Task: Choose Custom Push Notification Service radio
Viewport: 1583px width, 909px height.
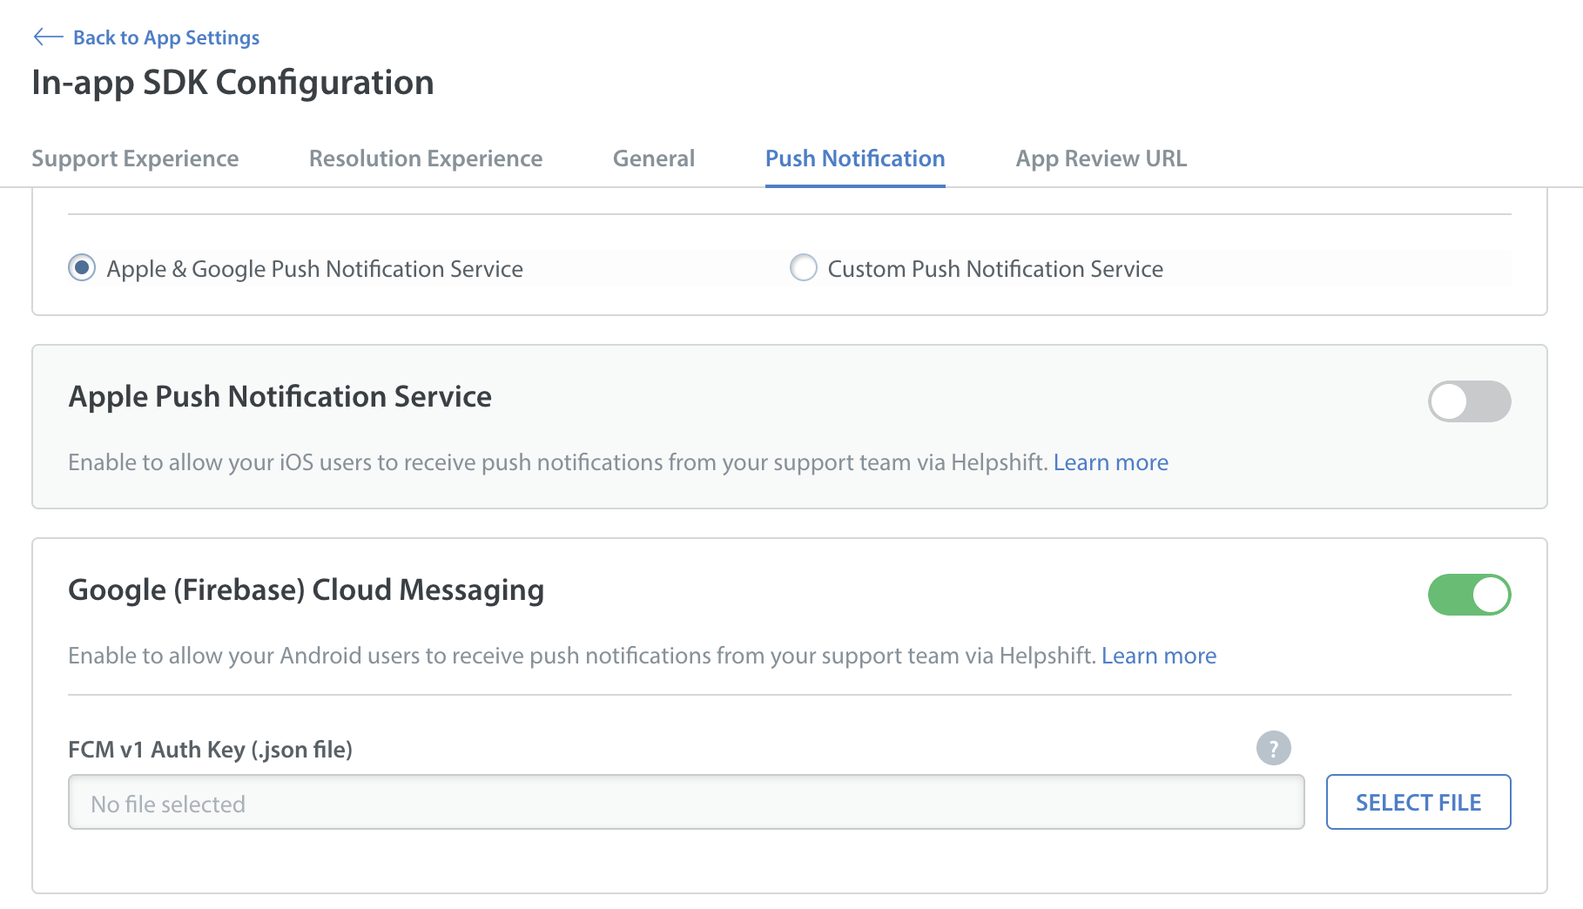Action: [x=803, y=267]
